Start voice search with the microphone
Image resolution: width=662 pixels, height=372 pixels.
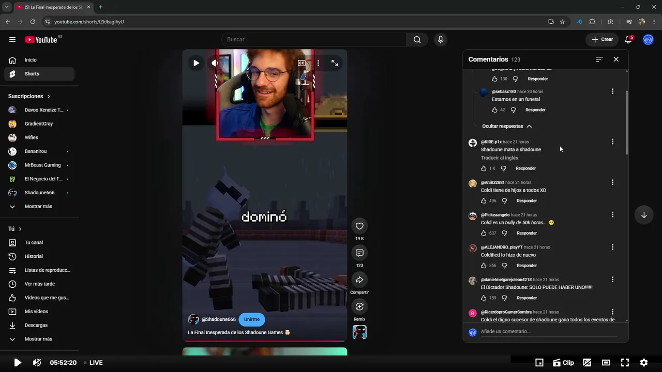(440, 40)
